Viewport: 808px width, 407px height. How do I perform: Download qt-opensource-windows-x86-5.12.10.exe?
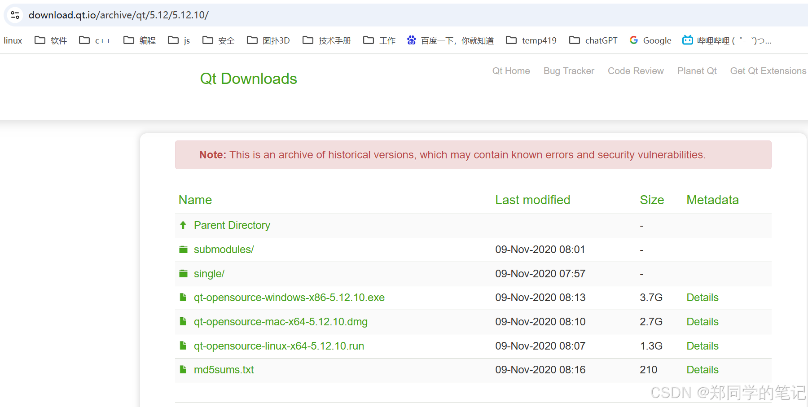[x=289, y=298]
